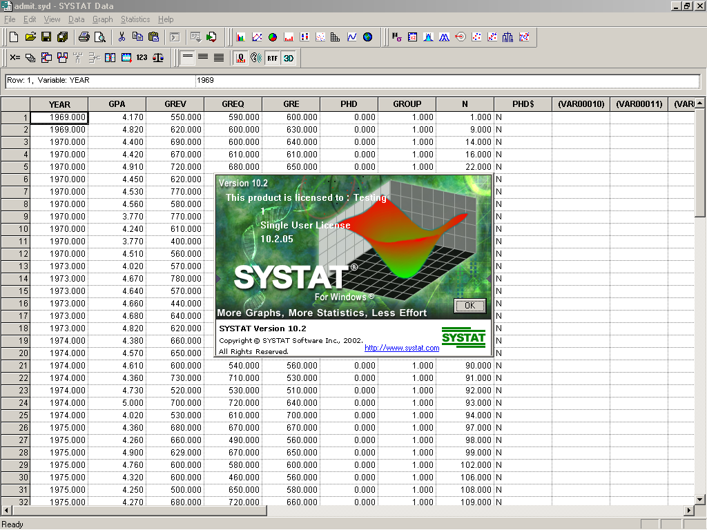Click the X= transform variable icon
This screenshot has height=530, width=707.
pyautogui.click(x=14, y=58)
